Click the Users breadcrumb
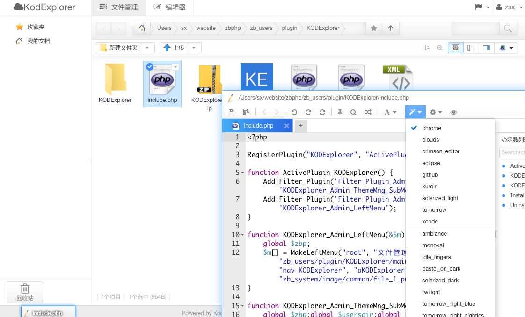The height and width of the screenshot is (317, 525). click(164, 28)
